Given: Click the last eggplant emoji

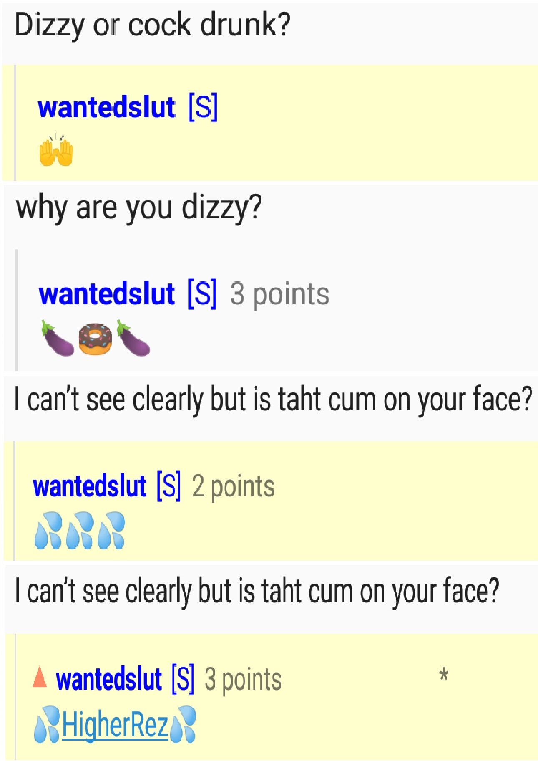Looking at the screenshot, I should pyautogui.click(x=133, y=338).
